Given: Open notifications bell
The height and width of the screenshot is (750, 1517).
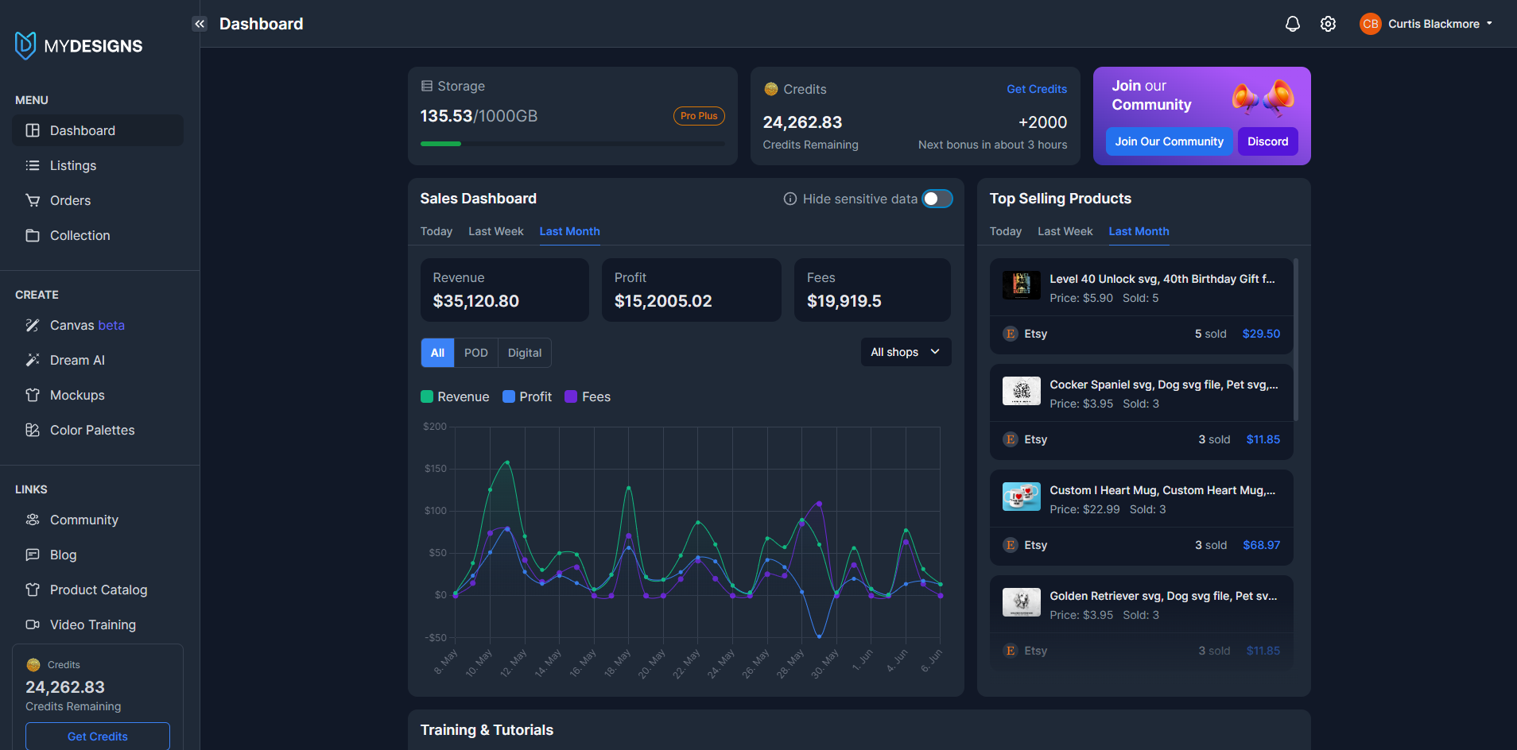Looking at the screenshot, I should click(1292, 24).
